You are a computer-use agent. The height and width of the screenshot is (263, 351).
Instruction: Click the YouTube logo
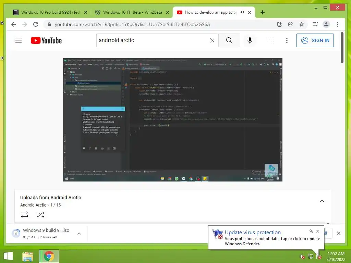click(46, 40)
